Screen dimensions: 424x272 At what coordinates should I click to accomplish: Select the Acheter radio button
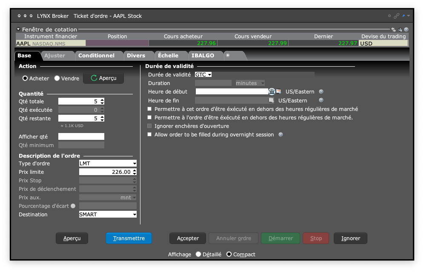point(25,78)
